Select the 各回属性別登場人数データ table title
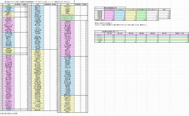This screenshot has height=116, width=189. [110, 32]
